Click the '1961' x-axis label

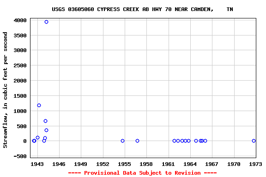coord(168,164)
